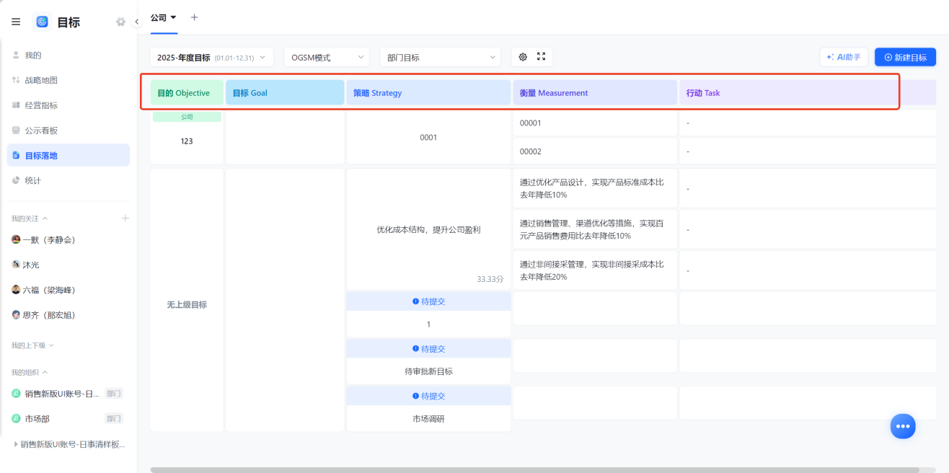Select the 00002 measurement cell
Image resolution: width=949 pixels, height=473 pixels.
[595, 151]
